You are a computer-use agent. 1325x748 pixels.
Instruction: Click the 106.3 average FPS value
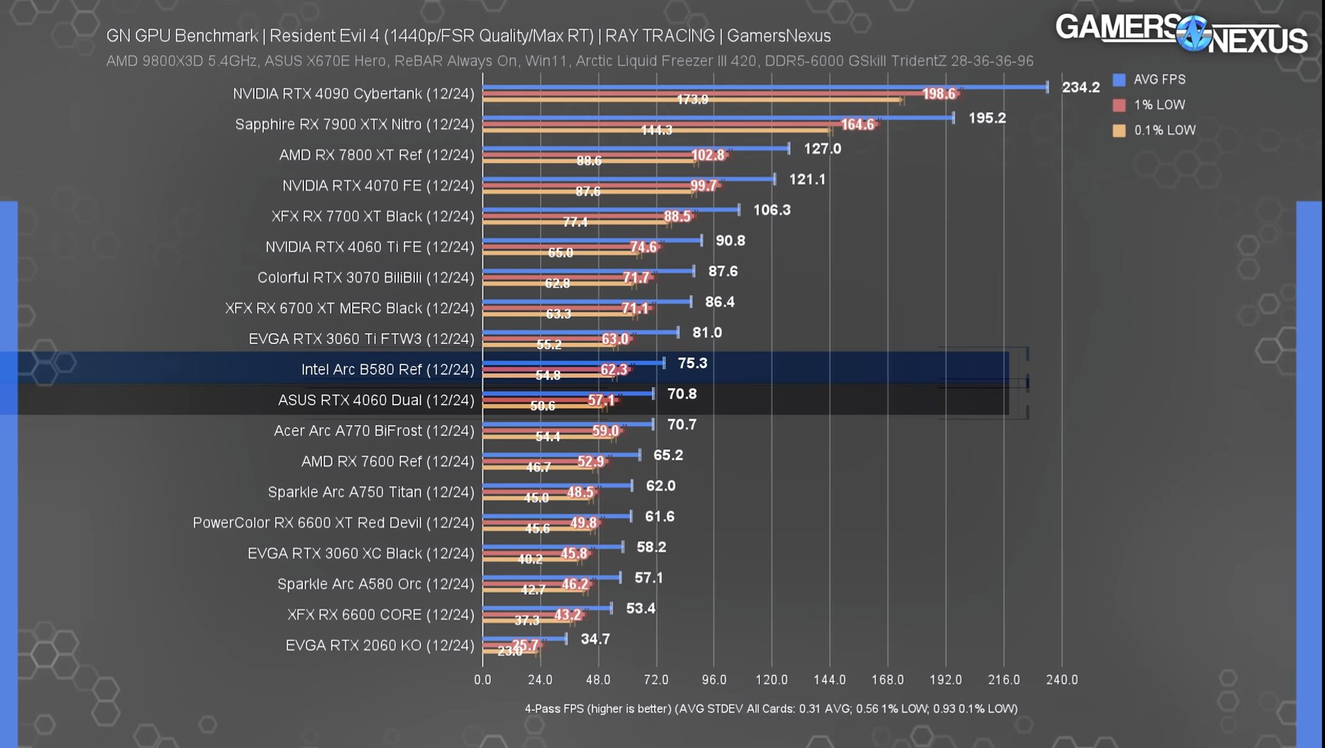(772, 210)
